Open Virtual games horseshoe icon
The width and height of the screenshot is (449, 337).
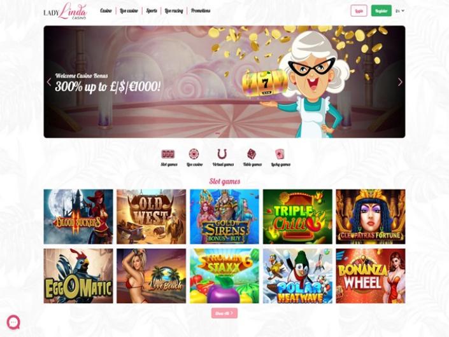click(x=222, y=154)
